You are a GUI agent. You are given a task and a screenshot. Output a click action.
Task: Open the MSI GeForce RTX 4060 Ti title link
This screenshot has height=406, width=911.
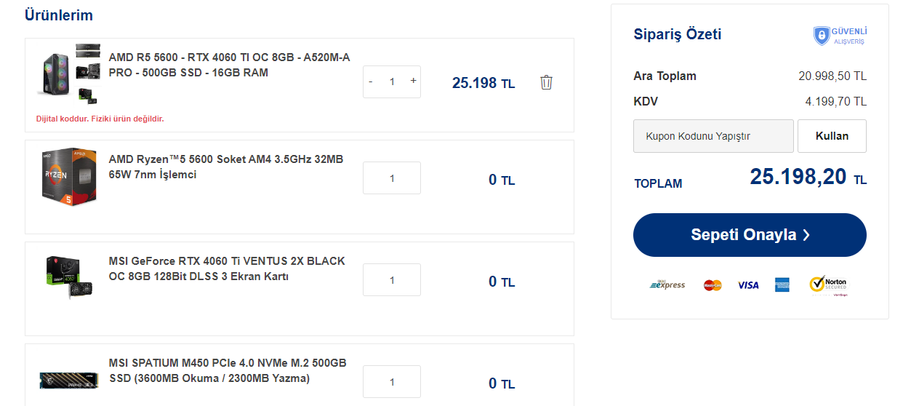pyautogui.click(x=227, y=268)
